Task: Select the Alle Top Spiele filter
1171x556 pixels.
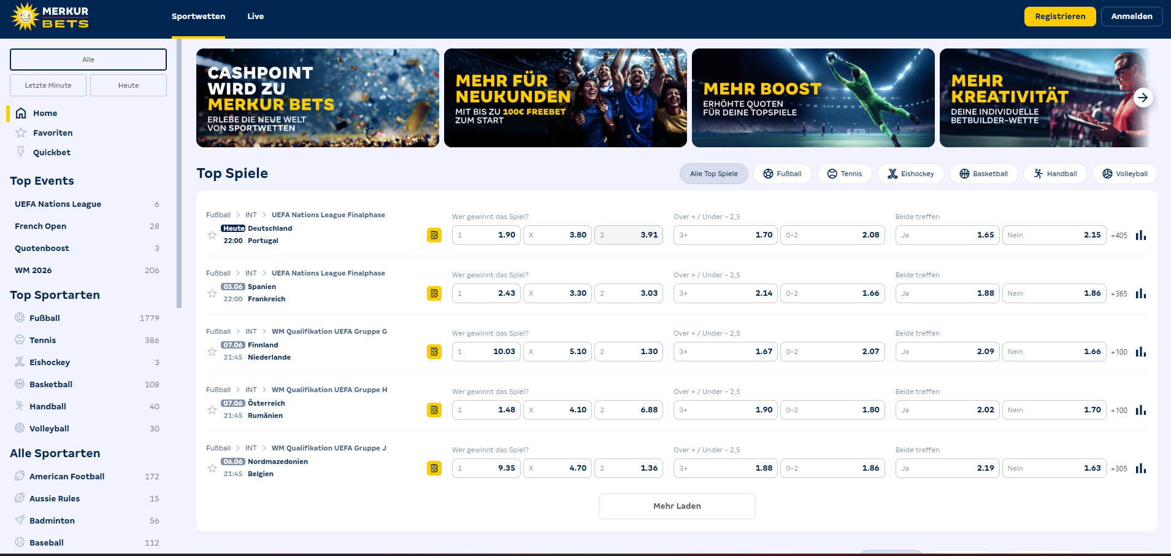Action: coord(714,174)
